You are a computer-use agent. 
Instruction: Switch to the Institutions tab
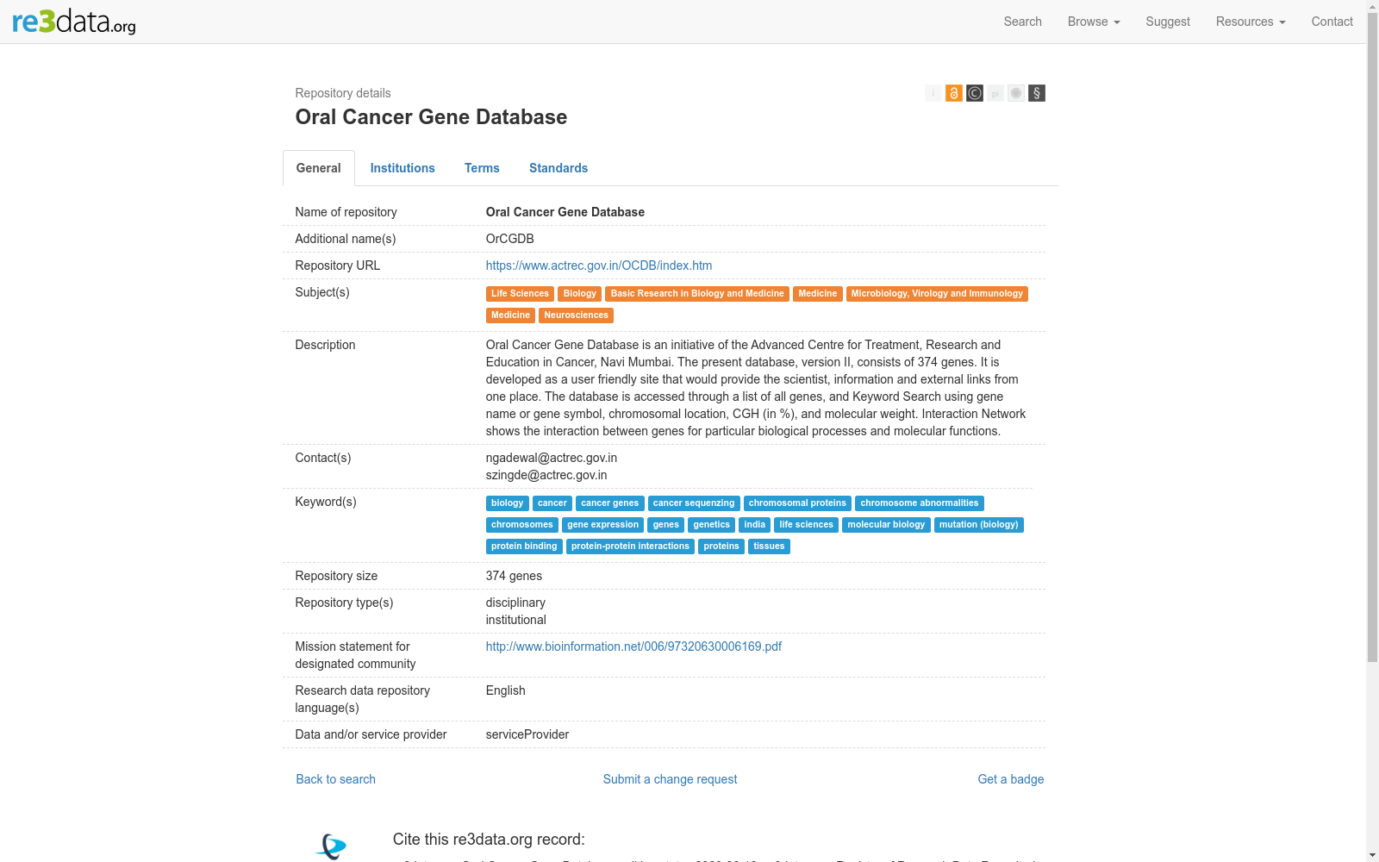pyautogui.click(x=402, y=168)
